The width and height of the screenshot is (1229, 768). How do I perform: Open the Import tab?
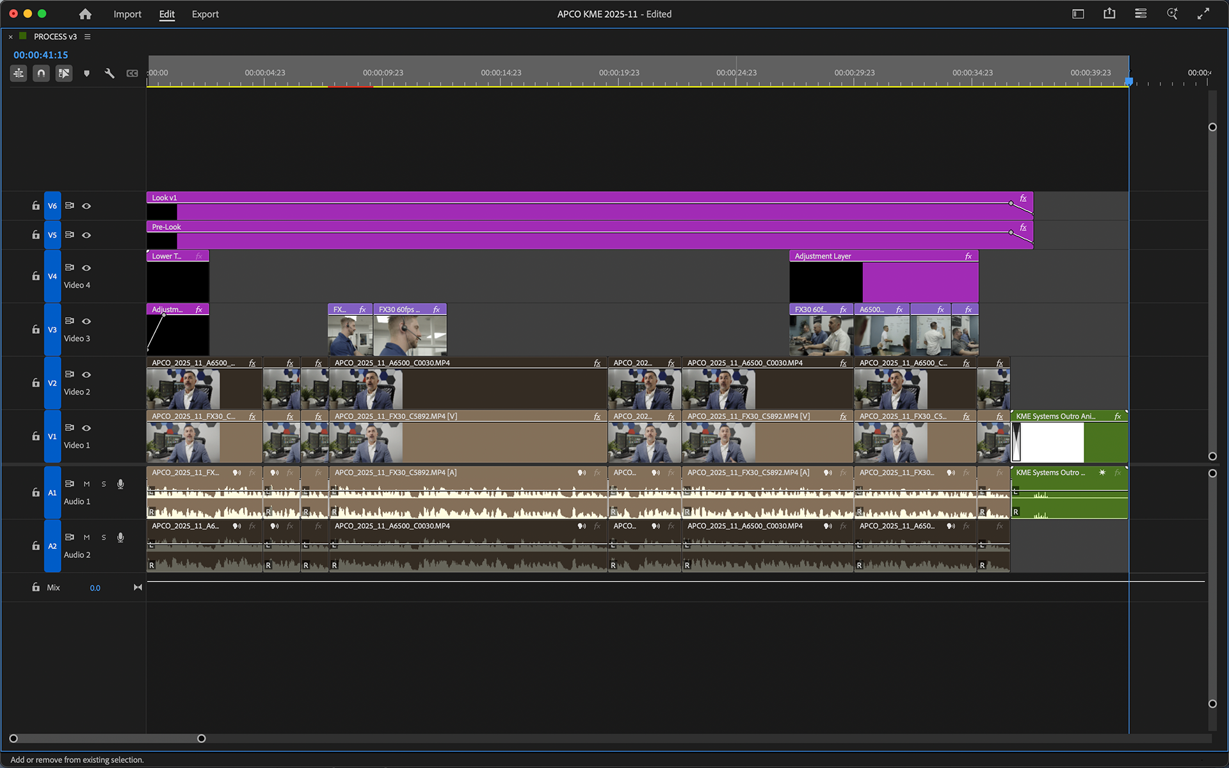point(127,13)
